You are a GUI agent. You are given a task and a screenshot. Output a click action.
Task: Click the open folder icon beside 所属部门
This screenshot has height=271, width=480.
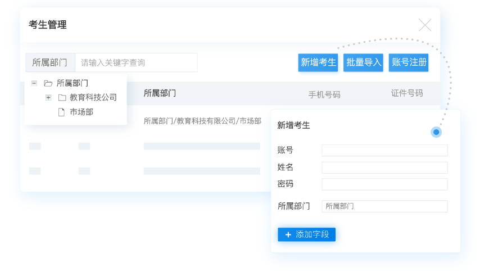click(x=48, y=83)
